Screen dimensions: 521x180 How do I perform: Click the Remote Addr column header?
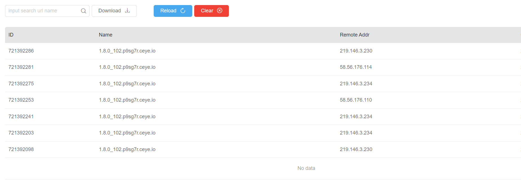click(x=354, y=35)
